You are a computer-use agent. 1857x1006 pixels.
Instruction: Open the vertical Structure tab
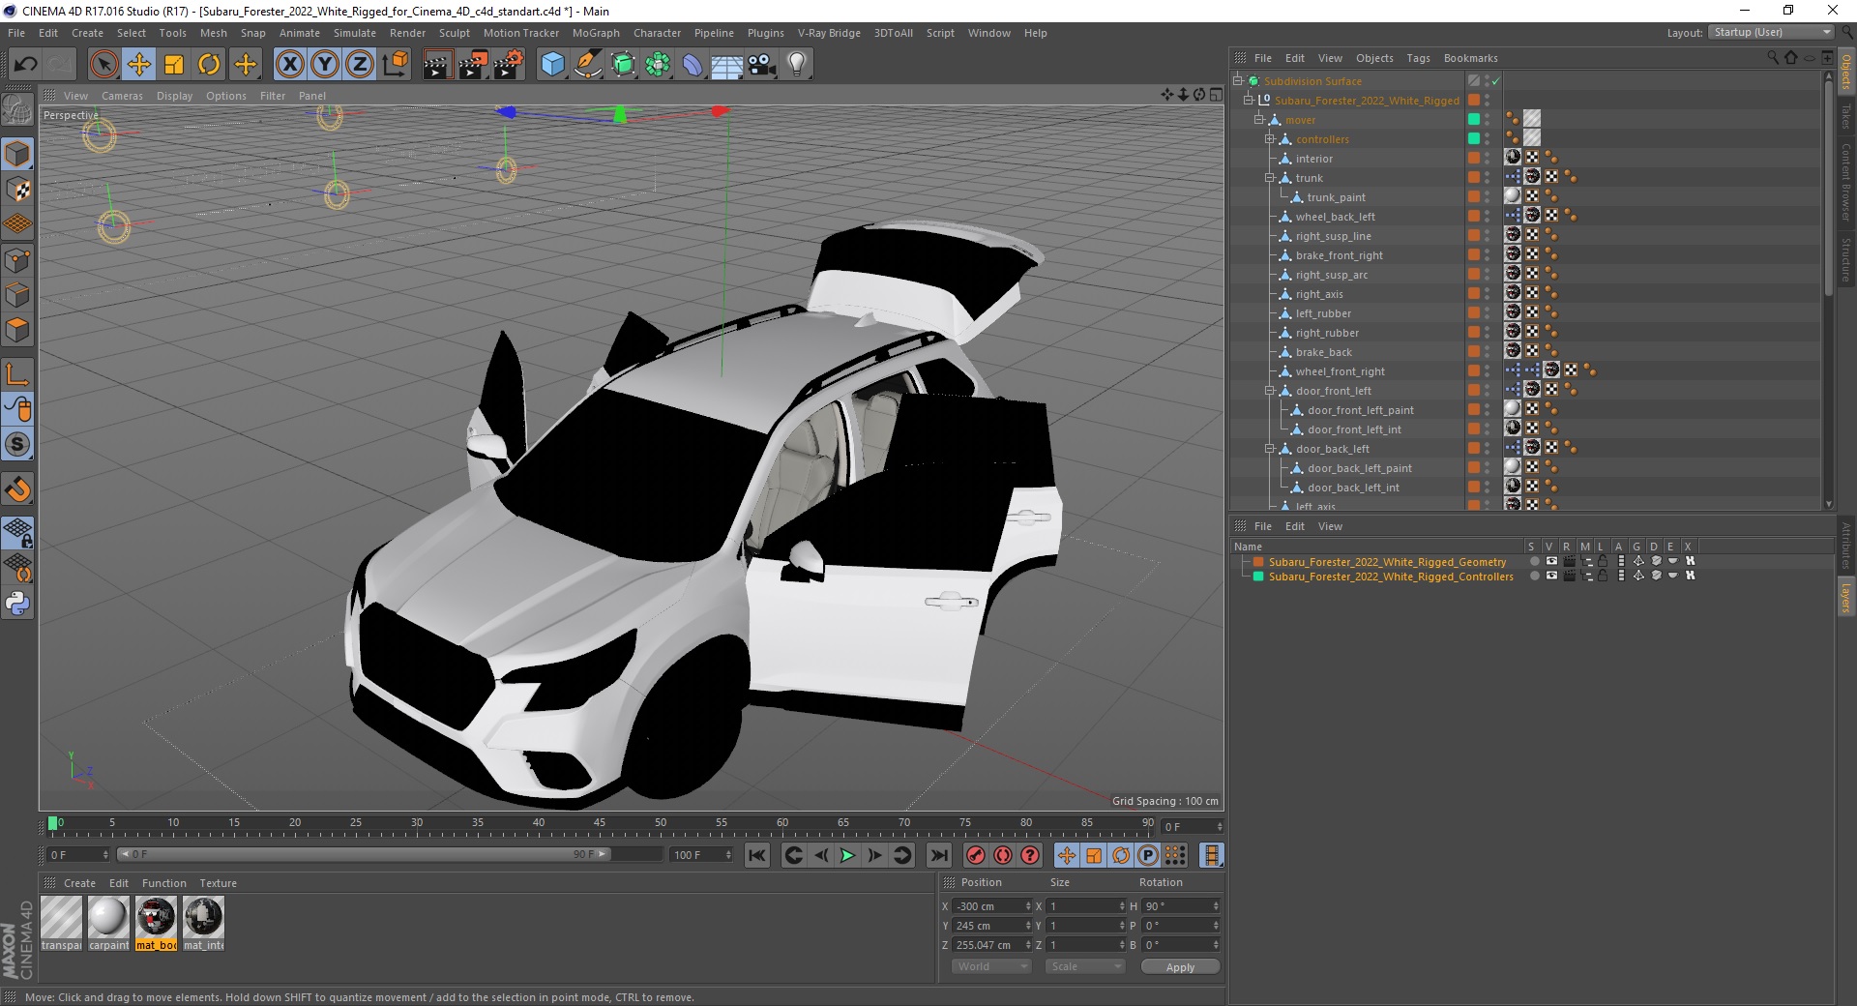(1846, 259)
